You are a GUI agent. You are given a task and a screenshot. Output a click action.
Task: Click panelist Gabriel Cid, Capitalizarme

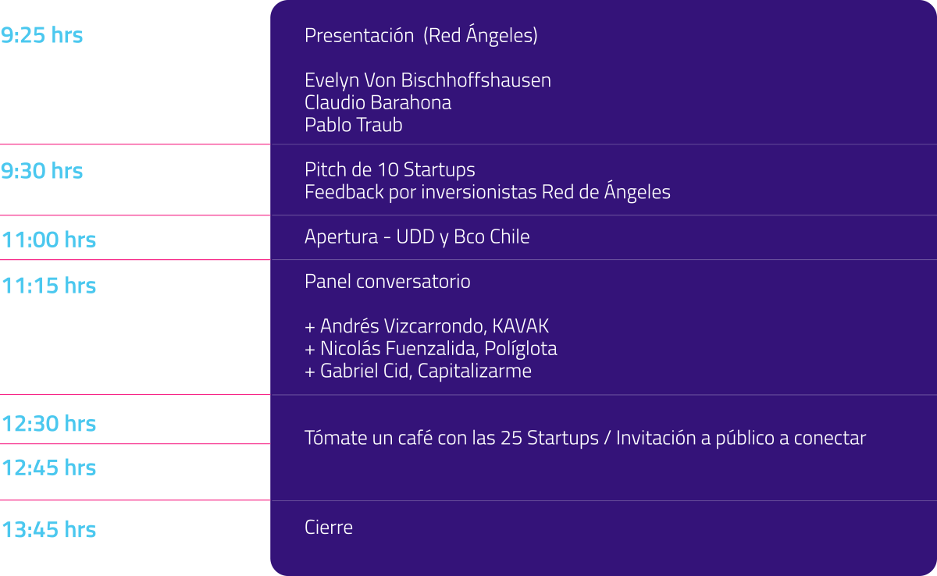418,371
